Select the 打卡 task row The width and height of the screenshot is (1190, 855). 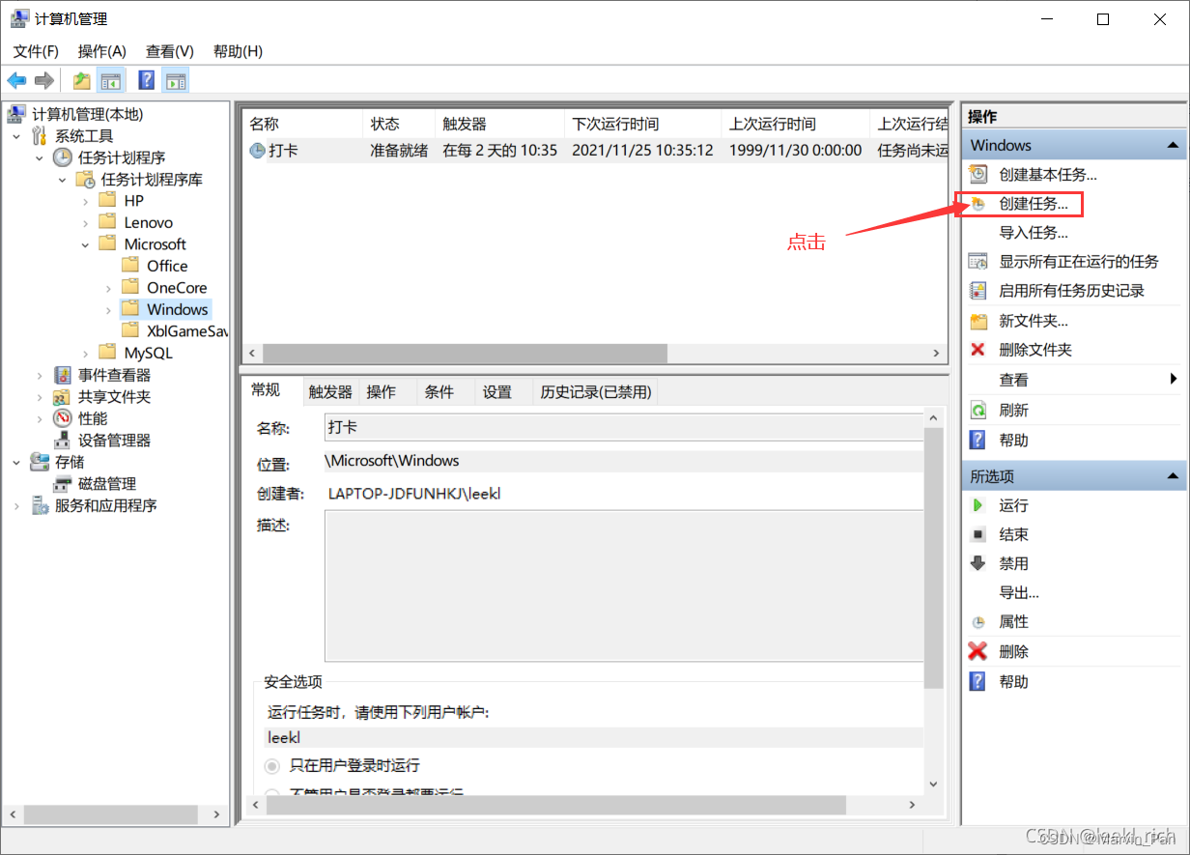click(x=594, y=150)
